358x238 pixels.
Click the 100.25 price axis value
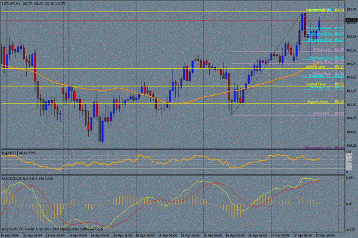click(x=352, y=146)
